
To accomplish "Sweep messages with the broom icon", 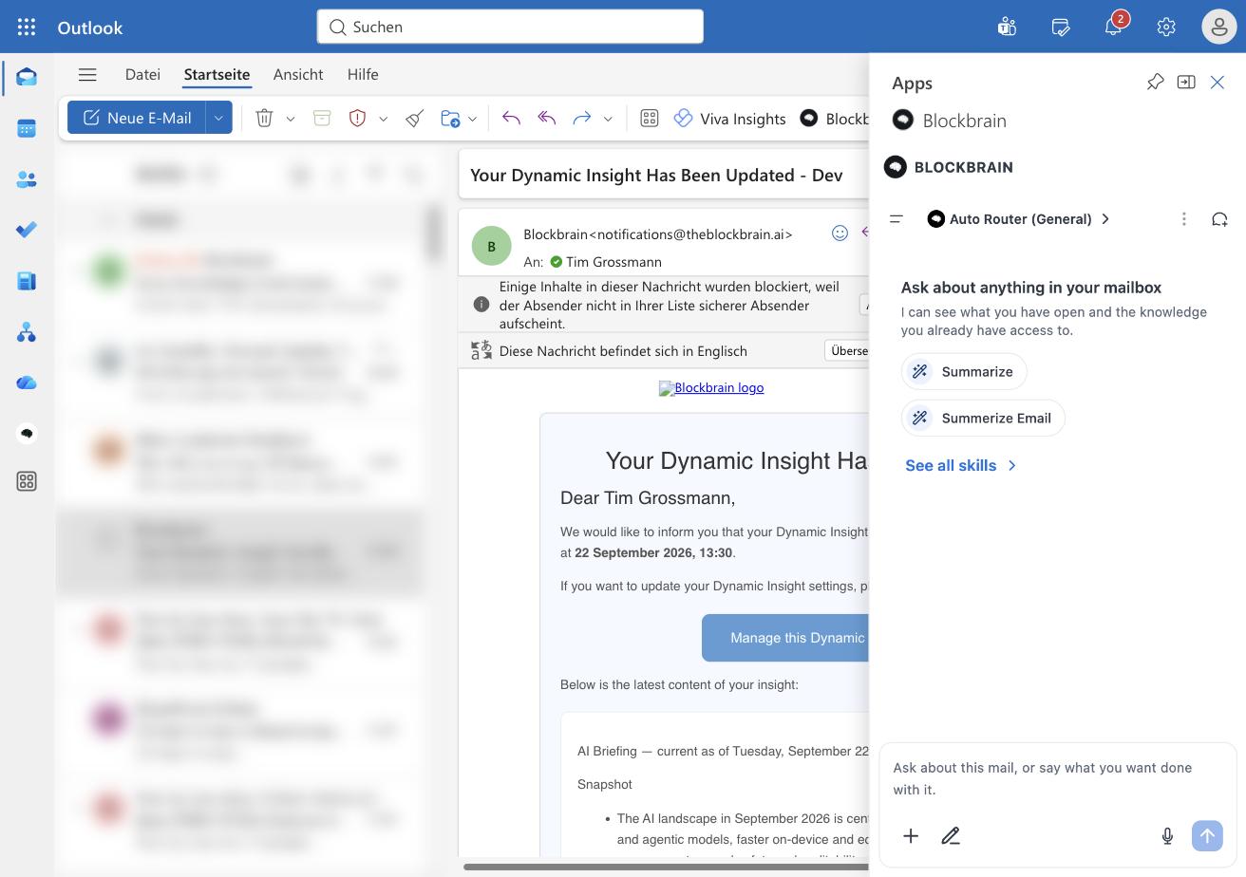I will tap(414, 118).
